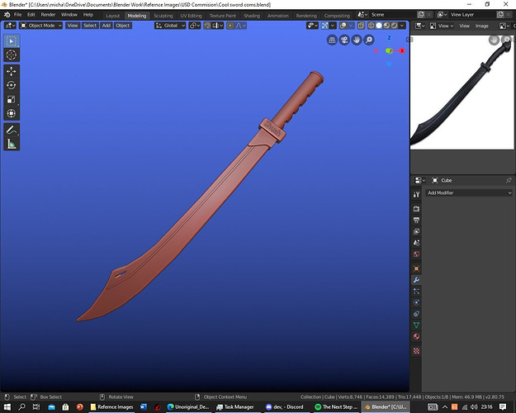The image size is (516, 413).
Task: Open the Physics properties tab
Action: (416, 302)
